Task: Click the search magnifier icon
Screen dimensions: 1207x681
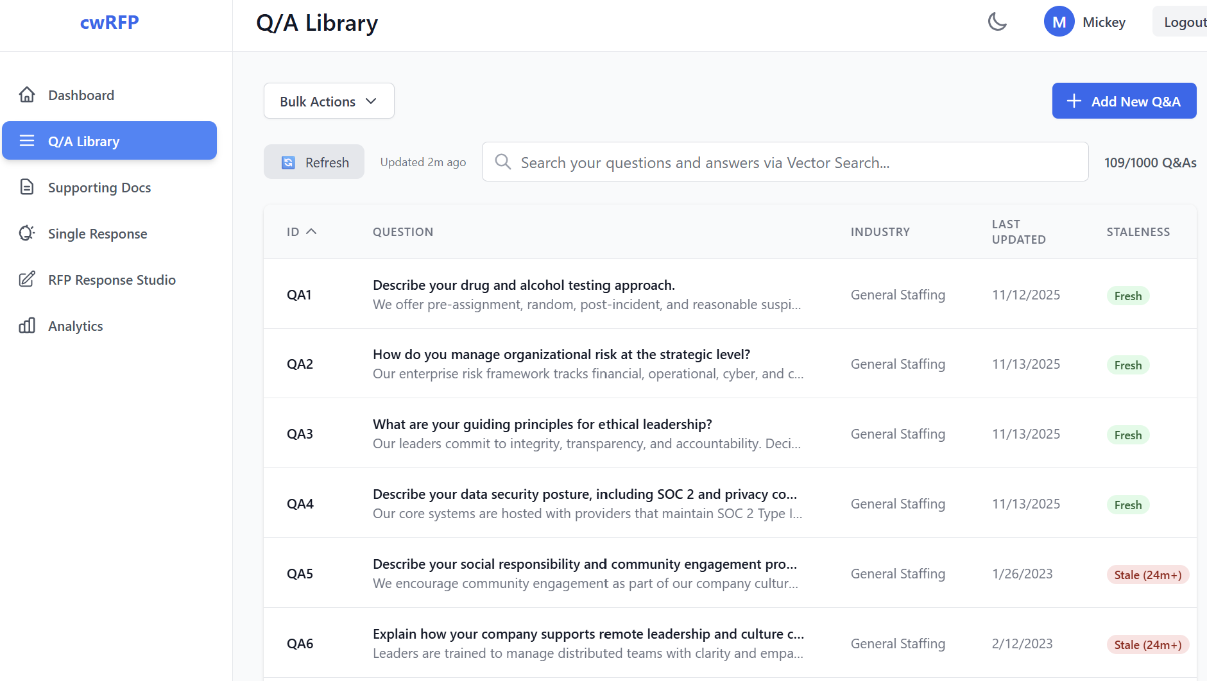Action: (x=503, y=162)
